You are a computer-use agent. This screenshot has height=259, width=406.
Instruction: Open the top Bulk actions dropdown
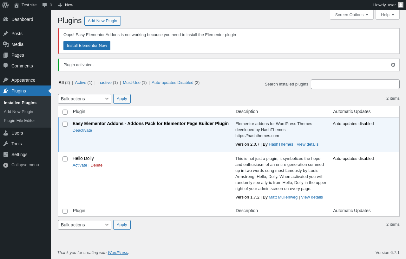click(85, 99)
